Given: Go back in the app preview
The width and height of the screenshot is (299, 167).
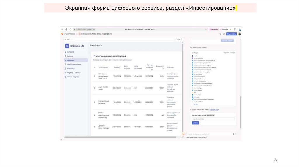Looking at the screenshot, I should tap(65, 40).
